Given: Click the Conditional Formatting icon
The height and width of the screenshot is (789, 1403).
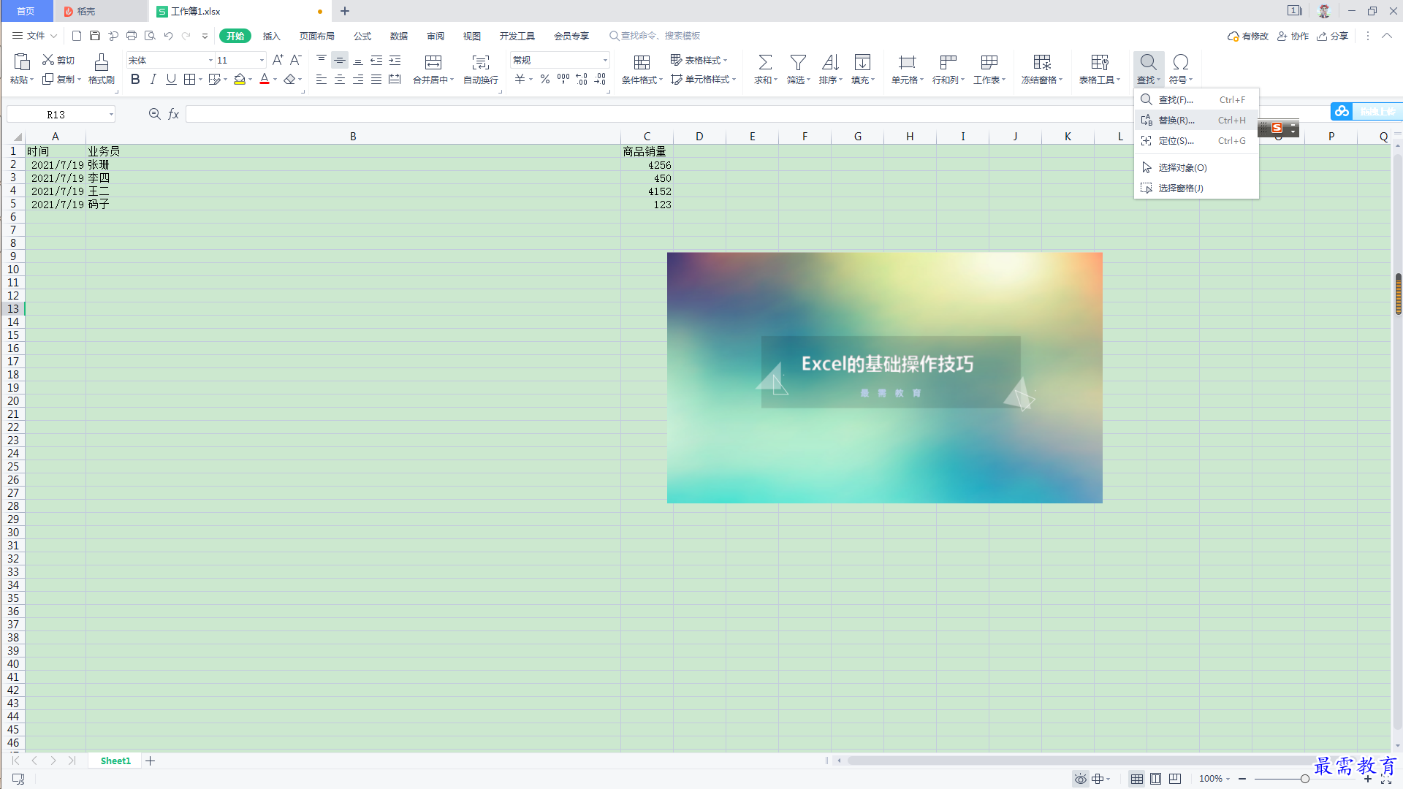Looking at the screenshot, I should 642,63.
